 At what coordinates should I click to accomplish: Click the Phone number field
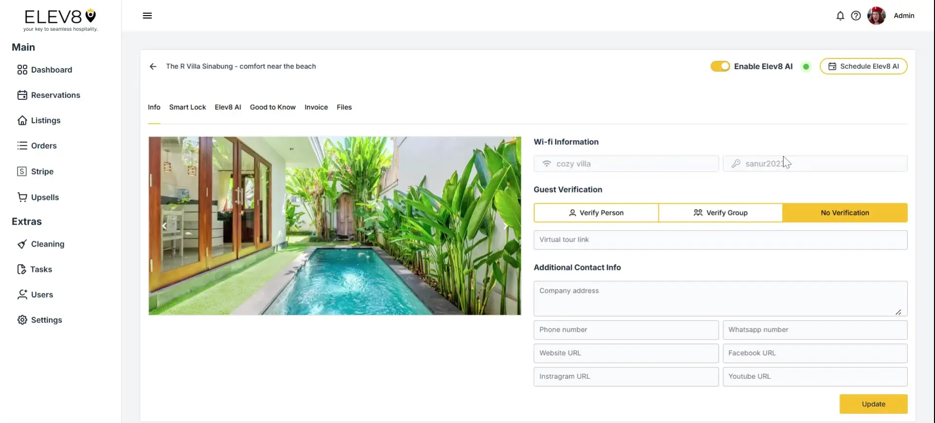point(626,330)
